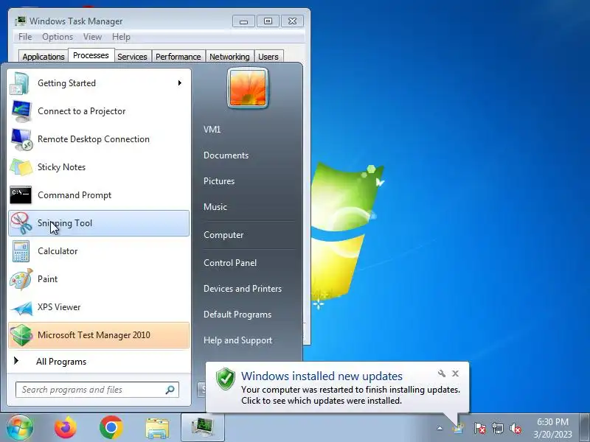Switch to the Users tab

(268, 57)
